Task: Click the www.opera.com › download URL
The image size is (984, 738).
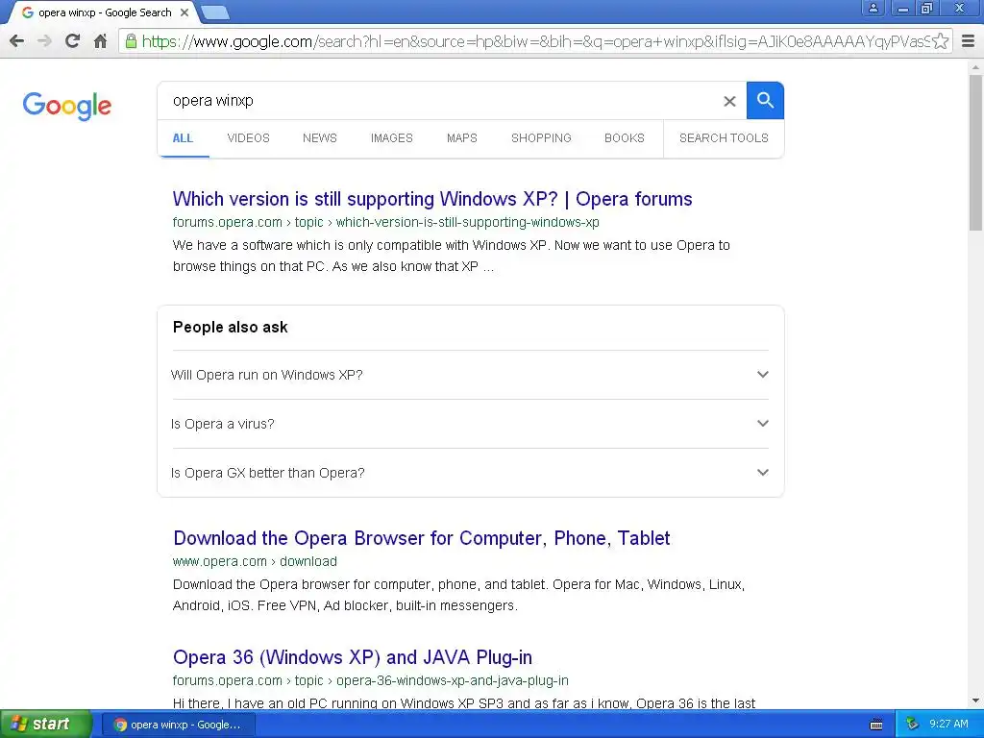Action: (255, 561)
